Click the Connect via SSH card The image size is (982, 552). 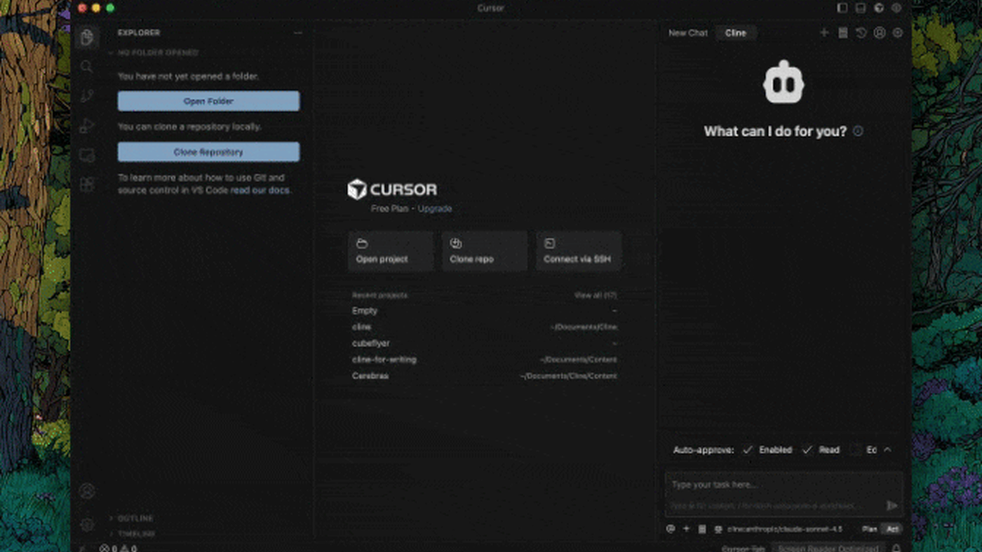coord(578,251)
